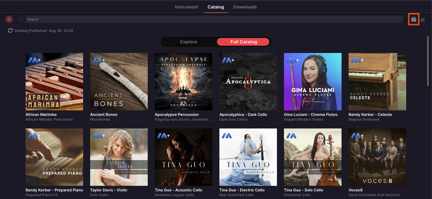Click into the Search input field
This screenshot has height=199, width=432.
214,19
